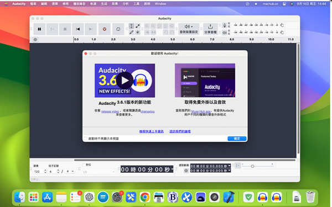
Task: Click the 3.0 mark on the timeline ruler
Action: tap(133, 39)
